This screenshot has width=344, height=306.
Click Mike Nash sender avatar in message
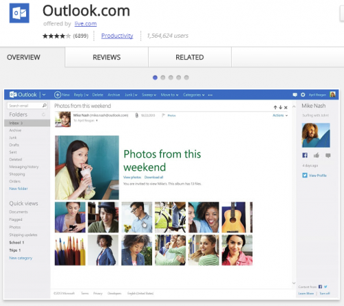[x=63, y=119]
